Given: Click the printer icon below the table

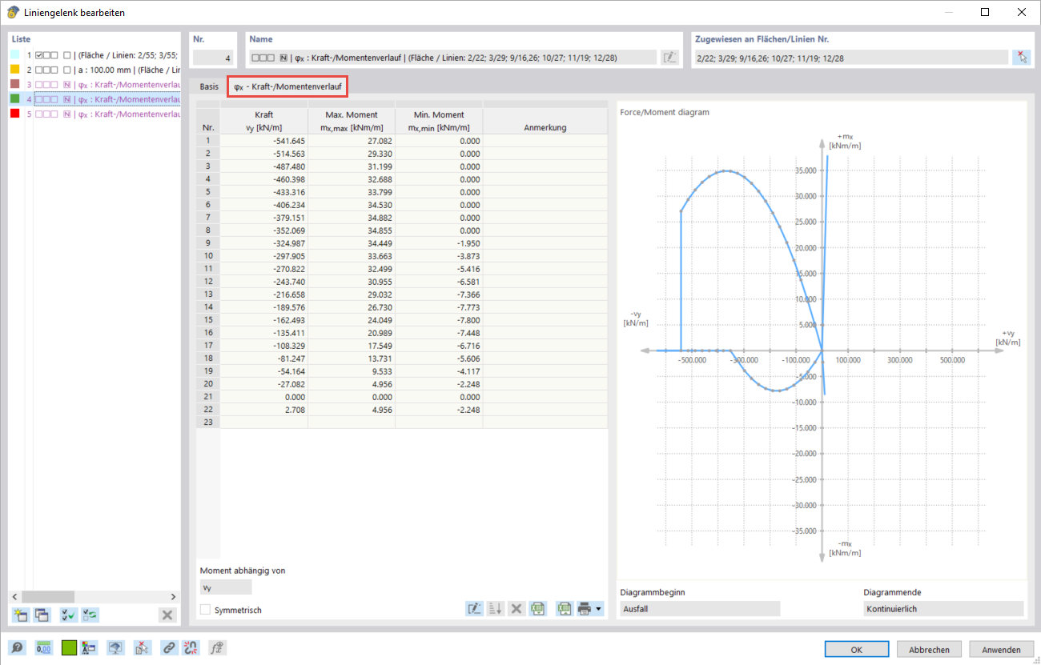Looking at the screenshot, I should 585,609.
